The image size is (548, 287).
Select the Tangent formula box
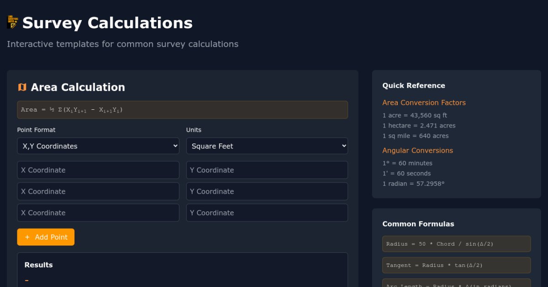click(456, 265)
